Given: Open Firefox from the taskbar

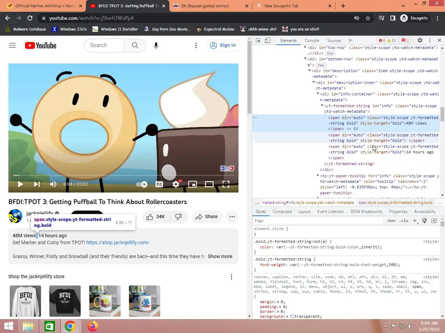Looking at the screenshot, I should pos(92,326).
